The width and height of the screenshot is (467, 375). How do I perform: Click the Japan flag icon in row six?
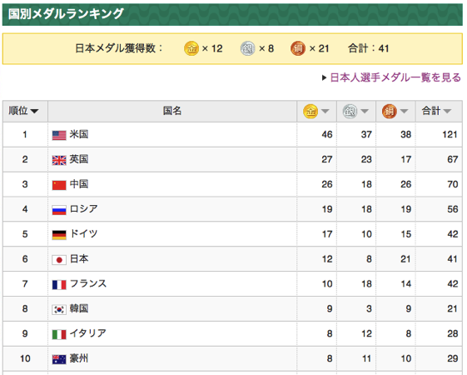59,260
